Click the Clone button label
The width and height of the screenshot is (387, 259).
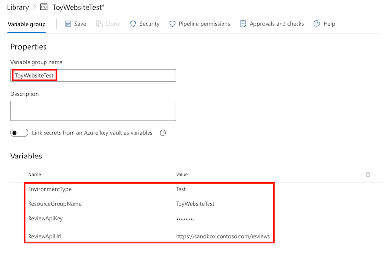coord(113,24)
